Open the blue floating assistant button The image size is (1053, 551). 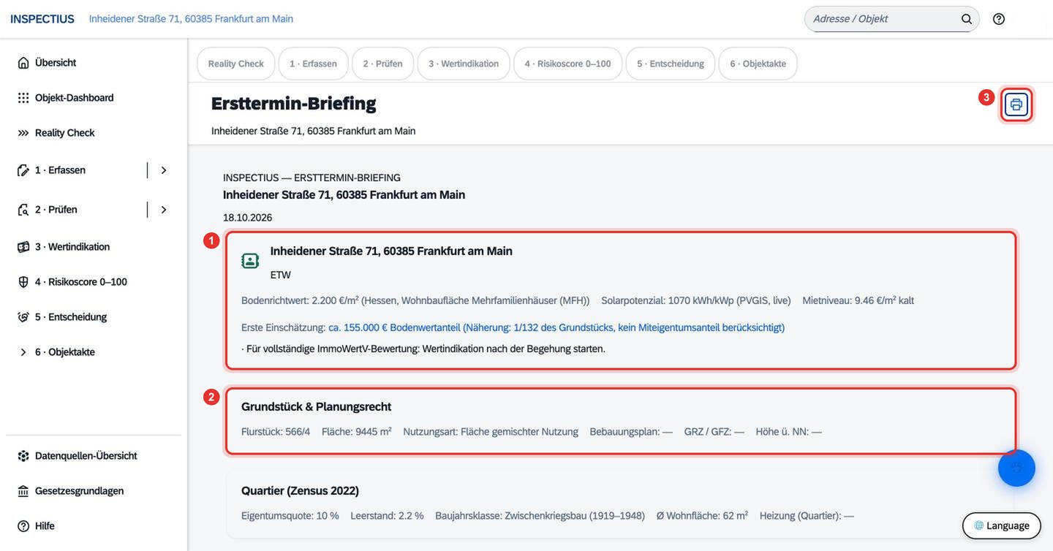1016,468
